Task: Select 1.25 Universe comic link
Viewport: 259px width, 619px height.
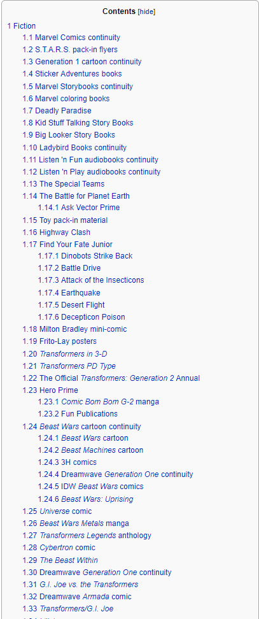Action: click(57, 511)
